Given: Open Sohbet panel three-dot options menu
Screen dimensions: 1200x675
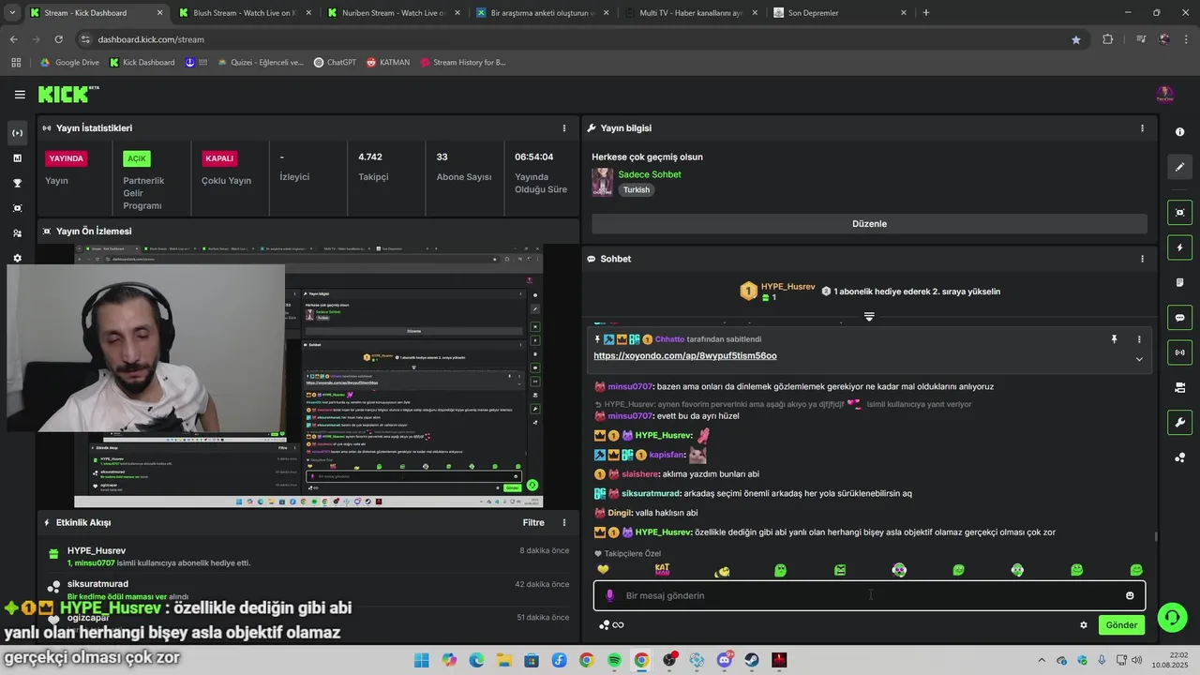Looking at the screenshot, I should click(1142, 259).
